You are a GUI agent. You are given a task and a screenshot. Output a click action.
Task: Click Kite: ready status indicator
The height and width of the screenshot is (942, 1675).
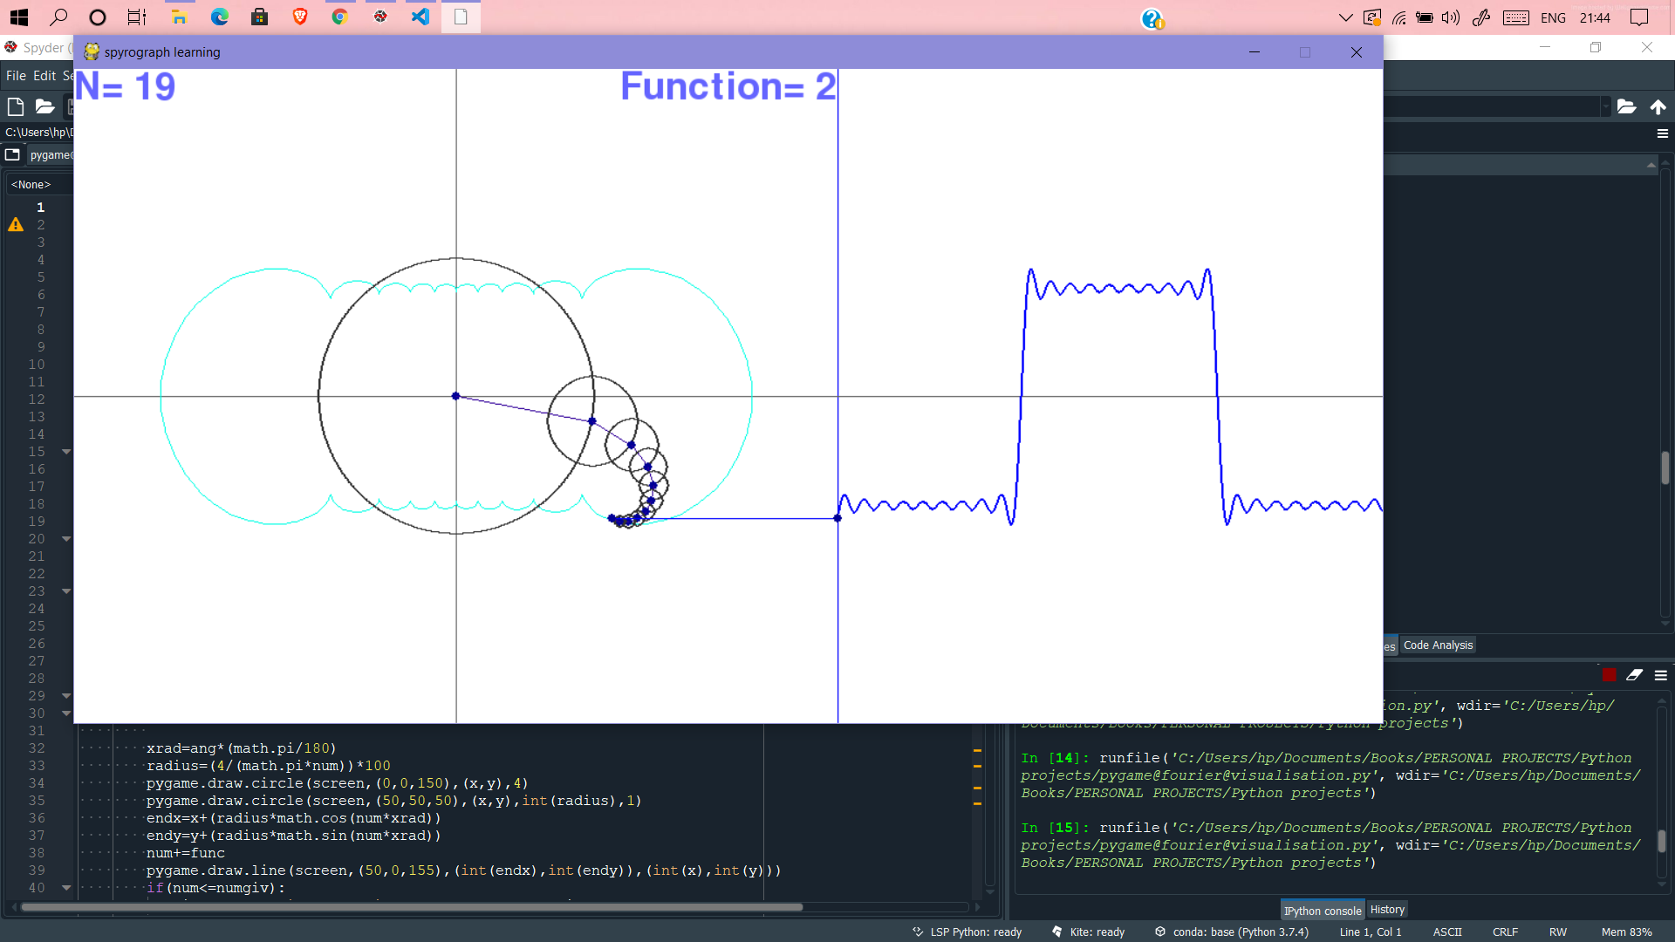[1089, 932]
